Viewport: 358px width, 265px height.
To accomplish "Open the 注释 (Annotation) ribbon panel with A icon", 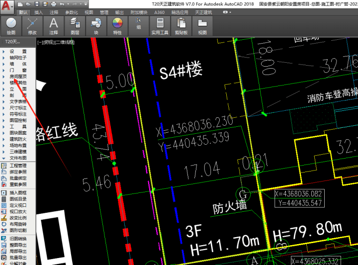I will pyautogui.click(x=53, y=26).
